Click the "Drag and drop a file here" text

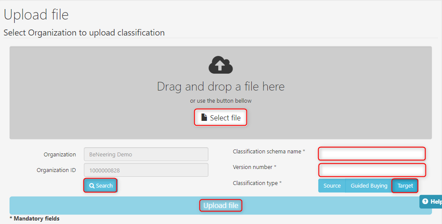tap(220, 87)
